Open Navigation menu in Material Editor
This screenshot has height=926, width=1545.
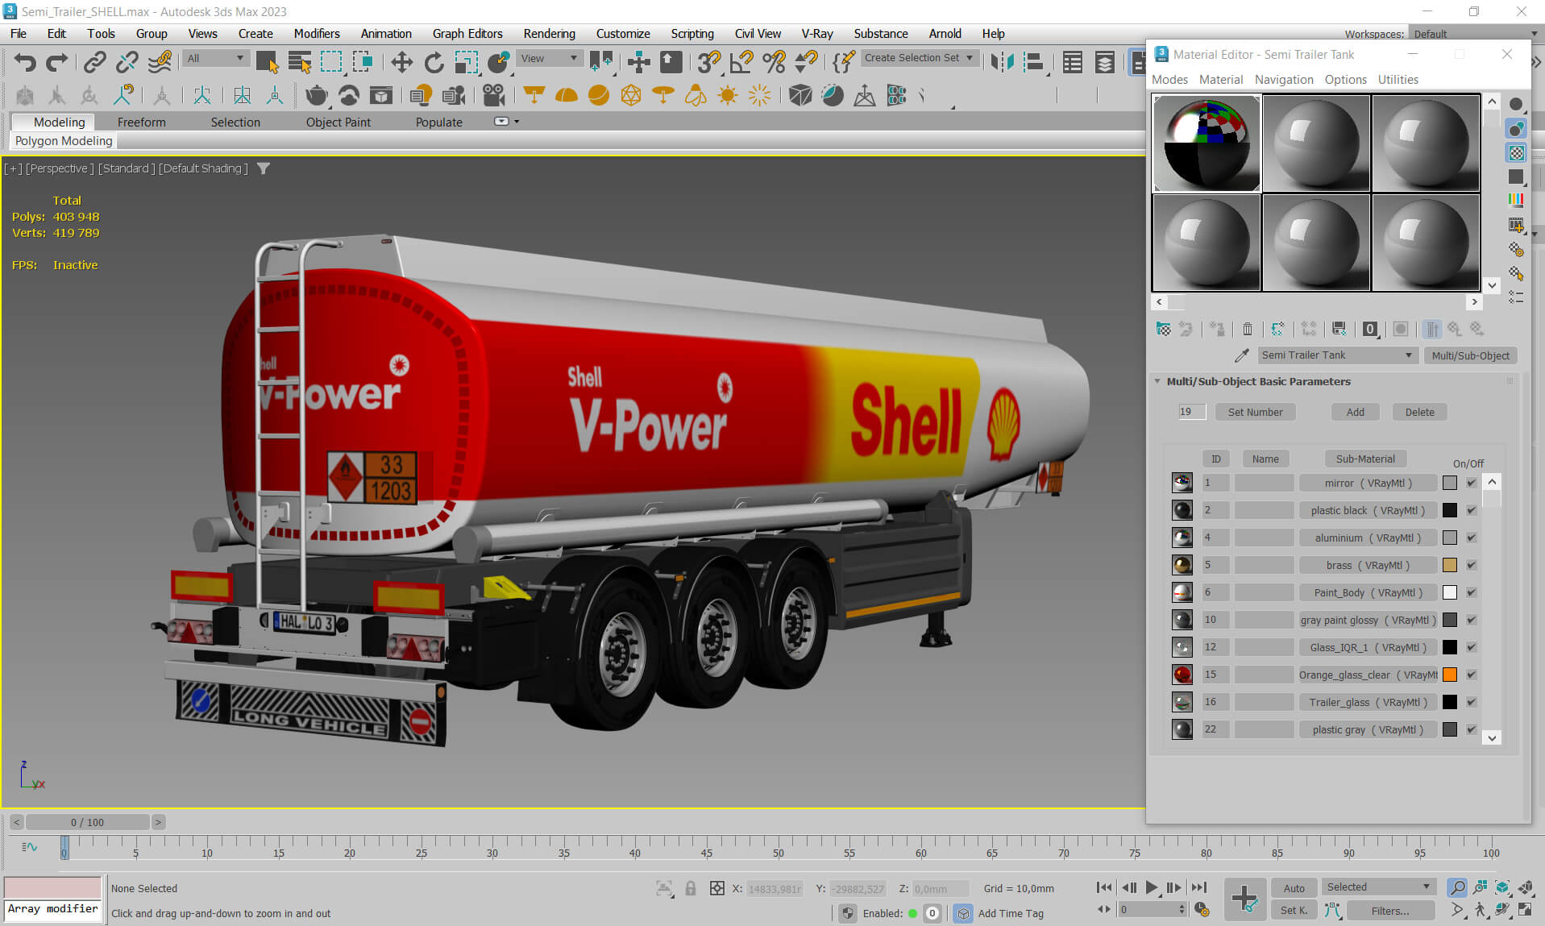point(1283,79)
